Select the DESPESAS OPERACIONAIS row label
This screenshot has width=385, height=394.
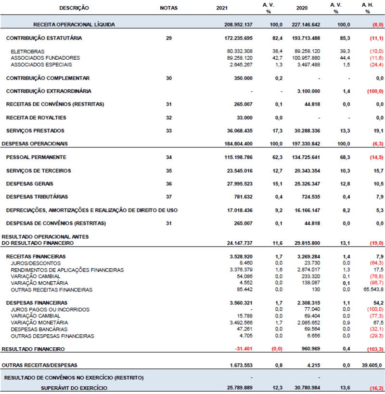pos(35,144)
